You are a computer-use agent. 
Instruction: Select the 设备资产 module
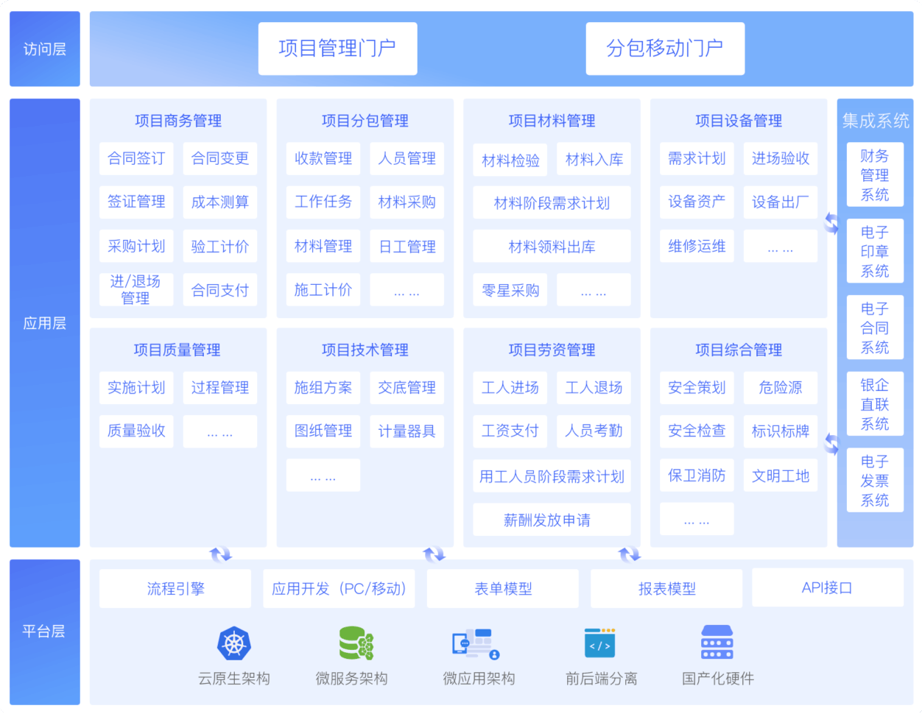(x=697, y=202)
